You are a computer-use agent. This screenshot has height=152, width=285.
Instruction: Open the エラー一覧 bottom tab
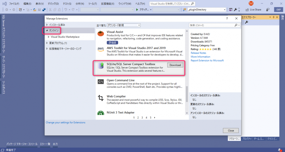click(x=45, y=144)
